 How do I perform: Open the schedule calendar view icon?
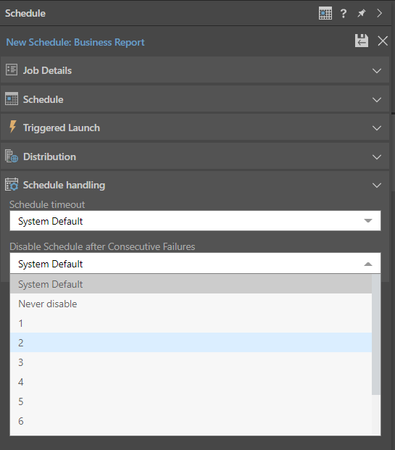point(325,13)
